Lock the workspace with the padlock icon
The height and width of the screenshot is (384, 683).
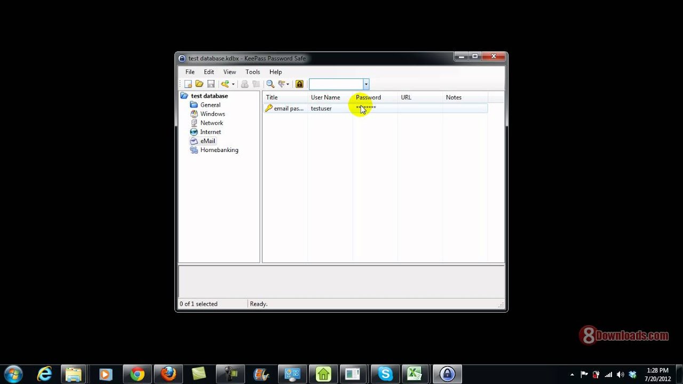point(299,84)
